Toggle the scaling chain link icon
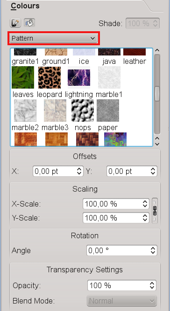Viewport: 170px width, 311px height. point(155,211)
